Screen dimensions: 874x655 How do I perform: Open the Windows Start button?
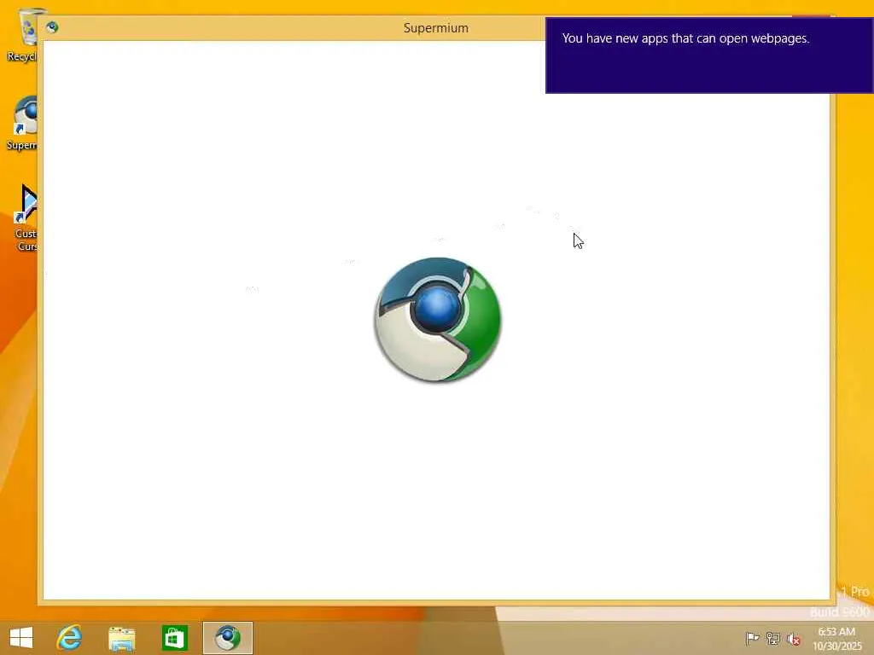(21, 638)
